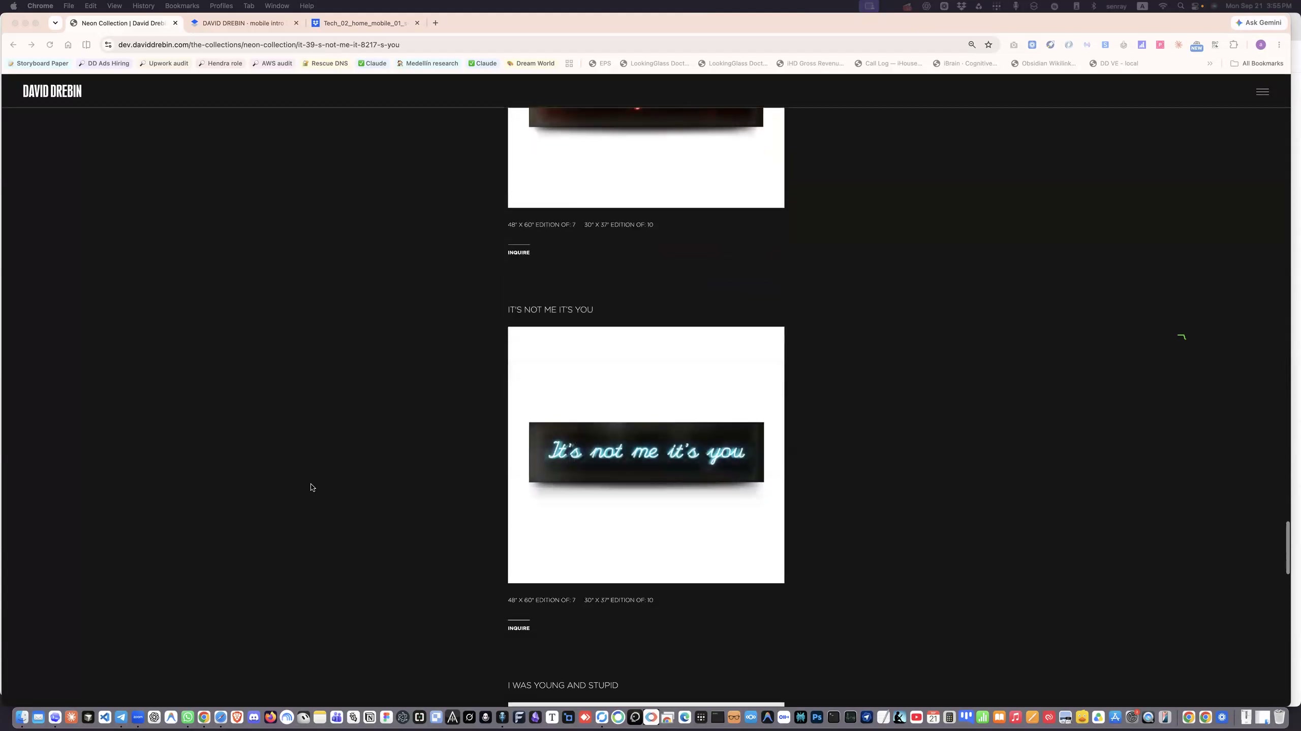The height and width of the screenshot is (731, 1301).
Task: Click the DAVID DREBIN logo
Action: 52,91
